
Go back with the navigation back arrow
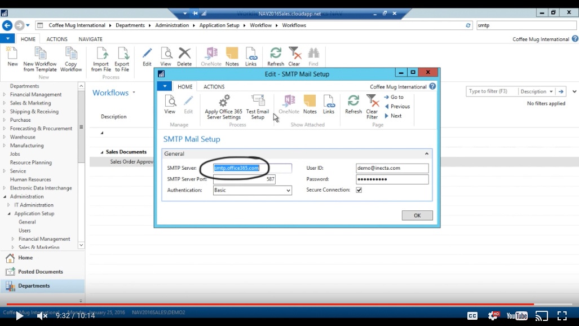7,25
